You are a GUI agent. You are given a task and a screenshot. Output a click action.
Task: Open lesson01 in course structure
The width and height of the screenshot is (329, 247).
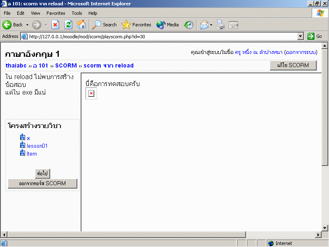click(37, 146)
